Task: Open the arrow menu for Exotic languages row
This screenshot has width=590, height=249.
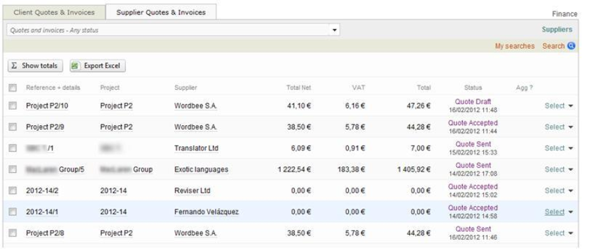Action: [570, 170]
